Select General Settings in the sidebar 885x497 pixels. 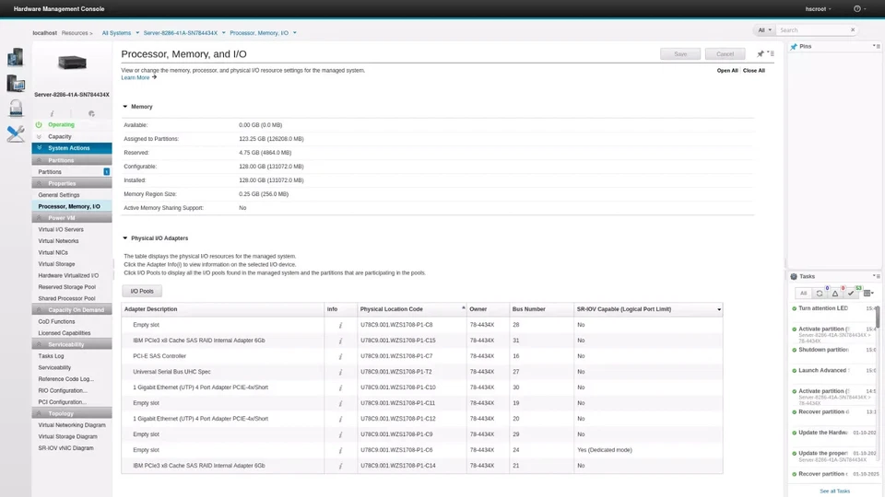(x=59, y=195)
